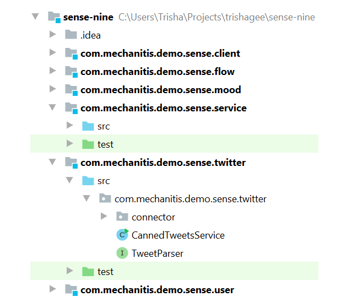
Task: Collapse the sense-nine root project node
Action: (35, 17)
